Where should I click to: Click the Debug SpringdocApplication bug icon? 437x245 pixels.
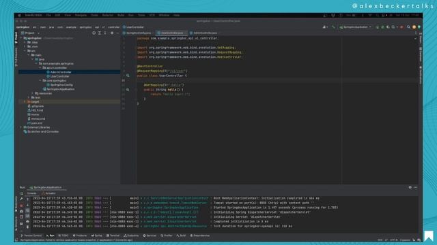point(382,27)
